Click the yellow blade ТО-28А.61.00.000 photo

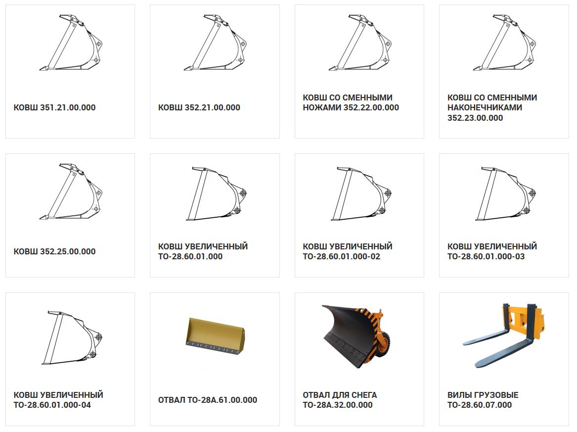pos(215,336)
